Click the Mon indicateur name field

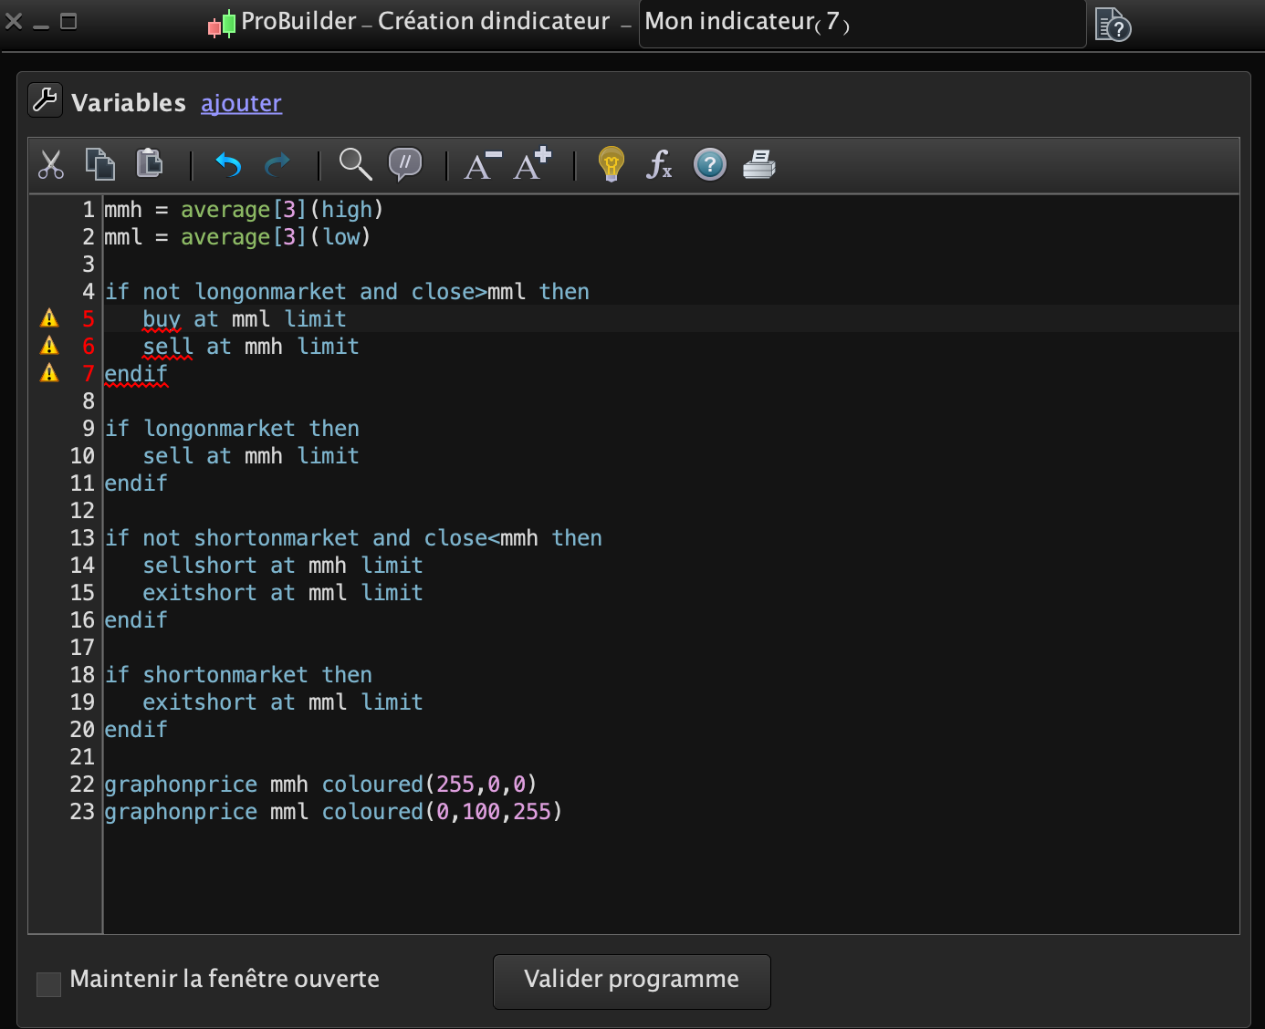coord(862,23)
